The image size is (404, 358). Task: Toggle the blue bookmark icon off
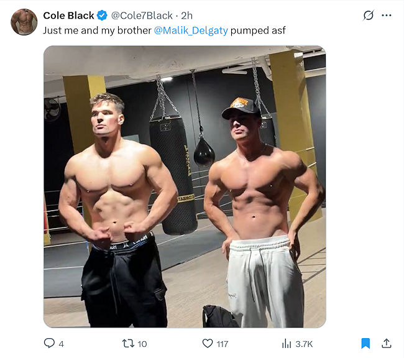pos(365,343)
